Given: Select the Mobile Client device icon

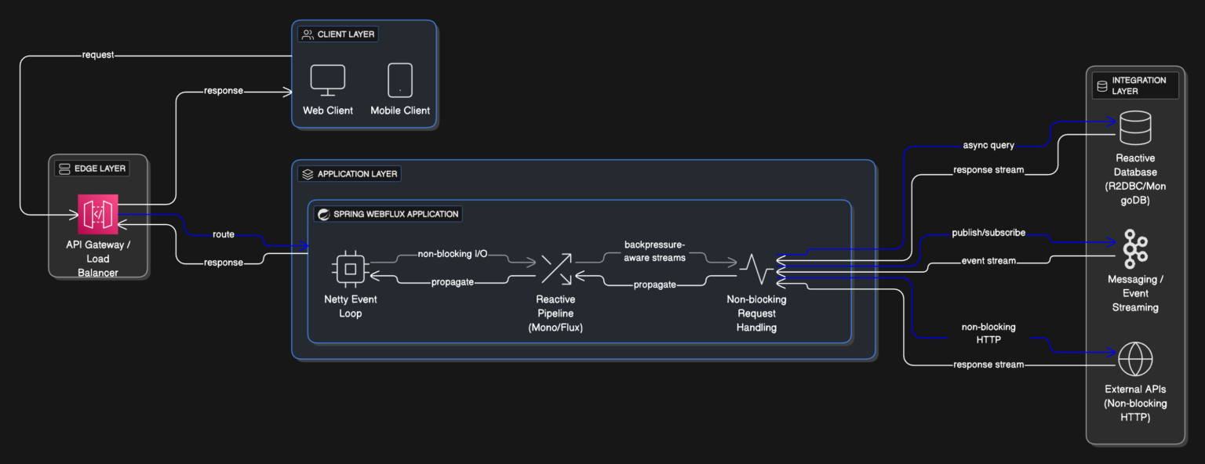Looking at the screenshot, I should 400,80.
